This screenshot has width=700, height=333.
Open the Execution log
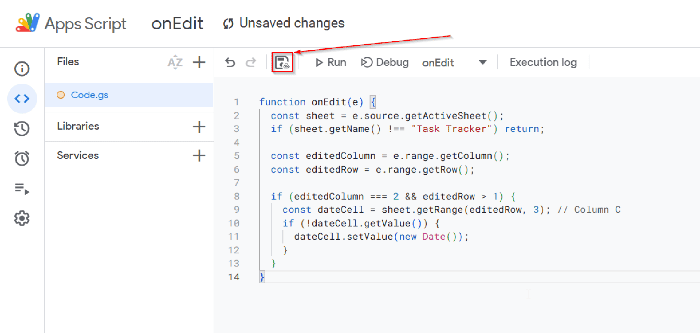coord(543,63)
